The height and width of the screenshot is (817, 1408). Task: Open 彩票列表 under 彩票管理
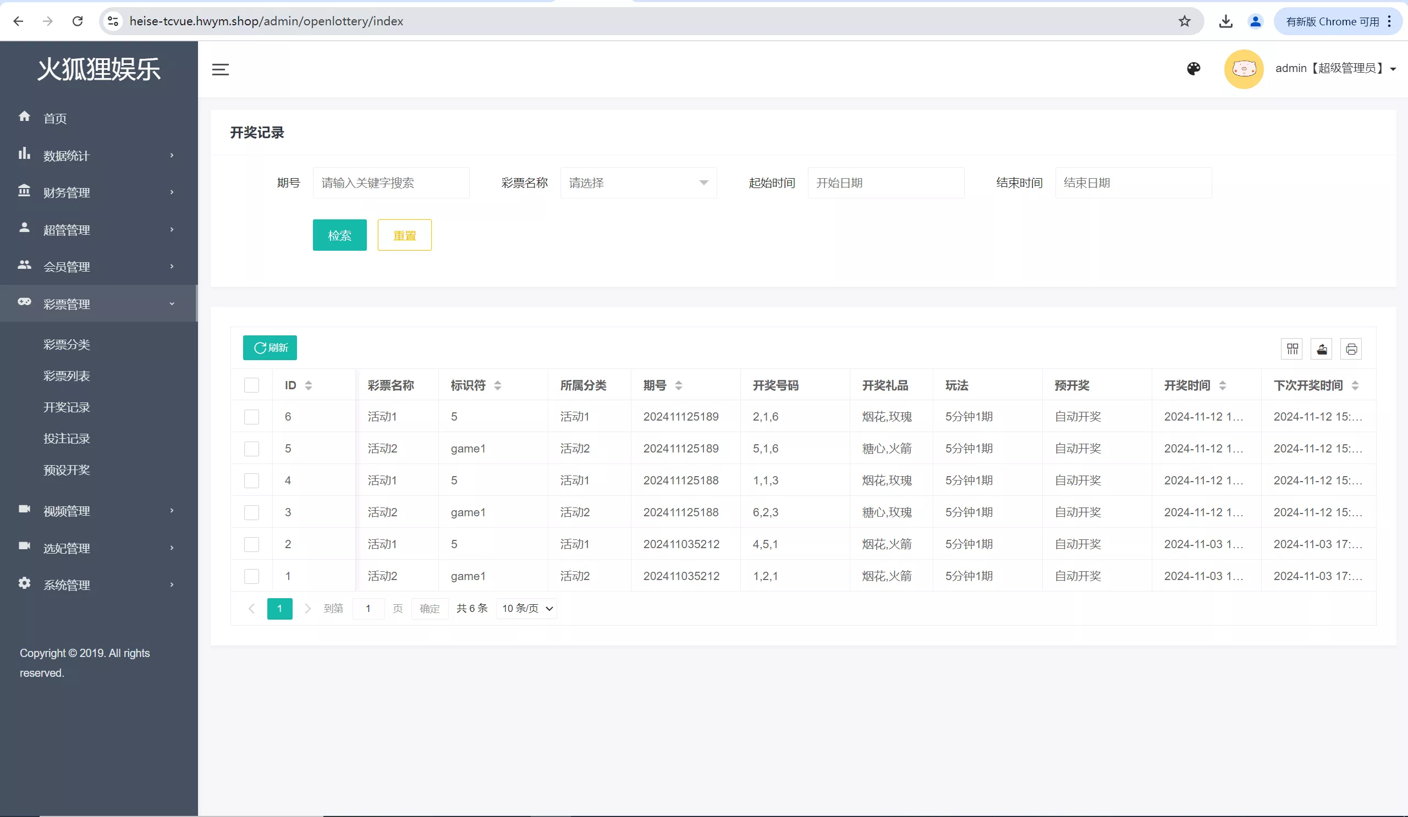67,376
